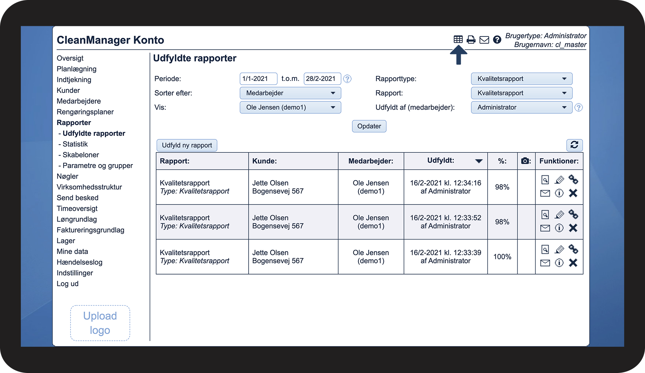The height and width of the screenshot is (373, 645).
Task: Click the Upload logo box
Action: [x=100, y=323]
